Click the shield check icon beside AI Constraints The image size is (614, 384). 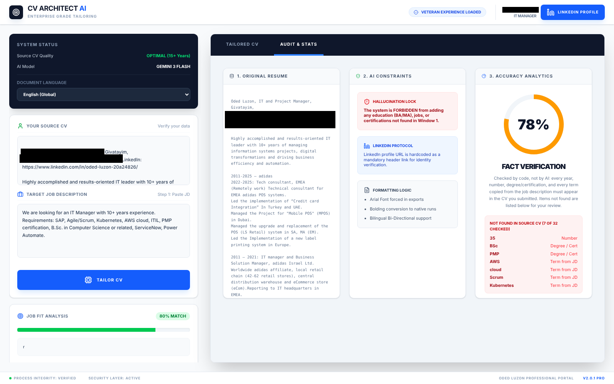pyautogui.click(x=358, y=76)
